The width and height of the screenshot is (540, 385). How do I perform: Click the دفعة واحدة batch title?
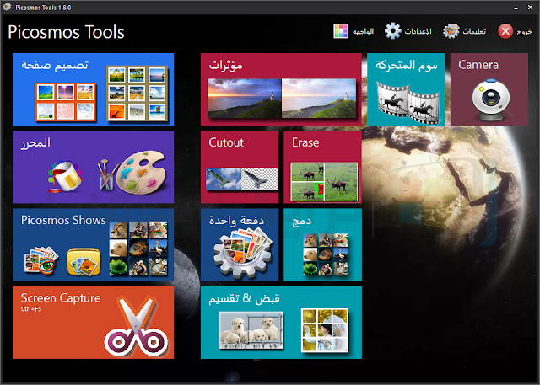pos(236,221)
